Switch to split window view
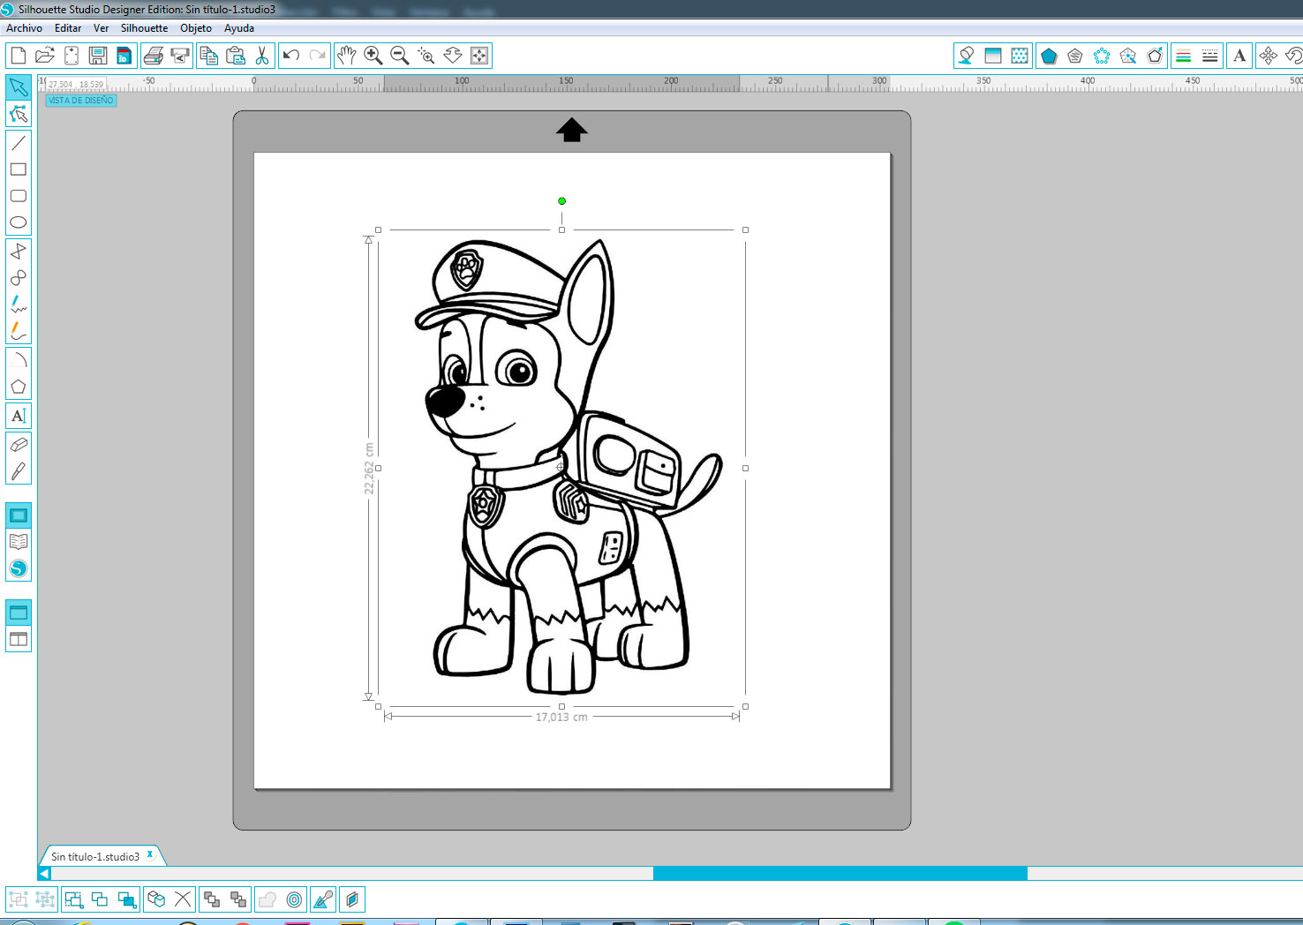Viewport: 1303px width, 925px height. [19, 639]
